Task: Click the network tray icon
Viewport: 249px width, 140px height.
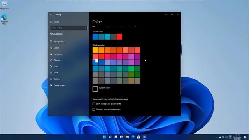Action: click(223, 137)
